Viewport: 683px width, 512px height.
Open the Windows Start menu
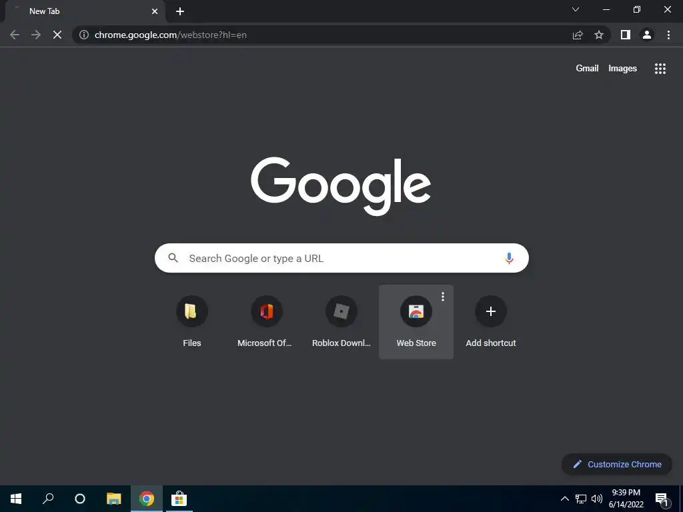click(16, 499)
